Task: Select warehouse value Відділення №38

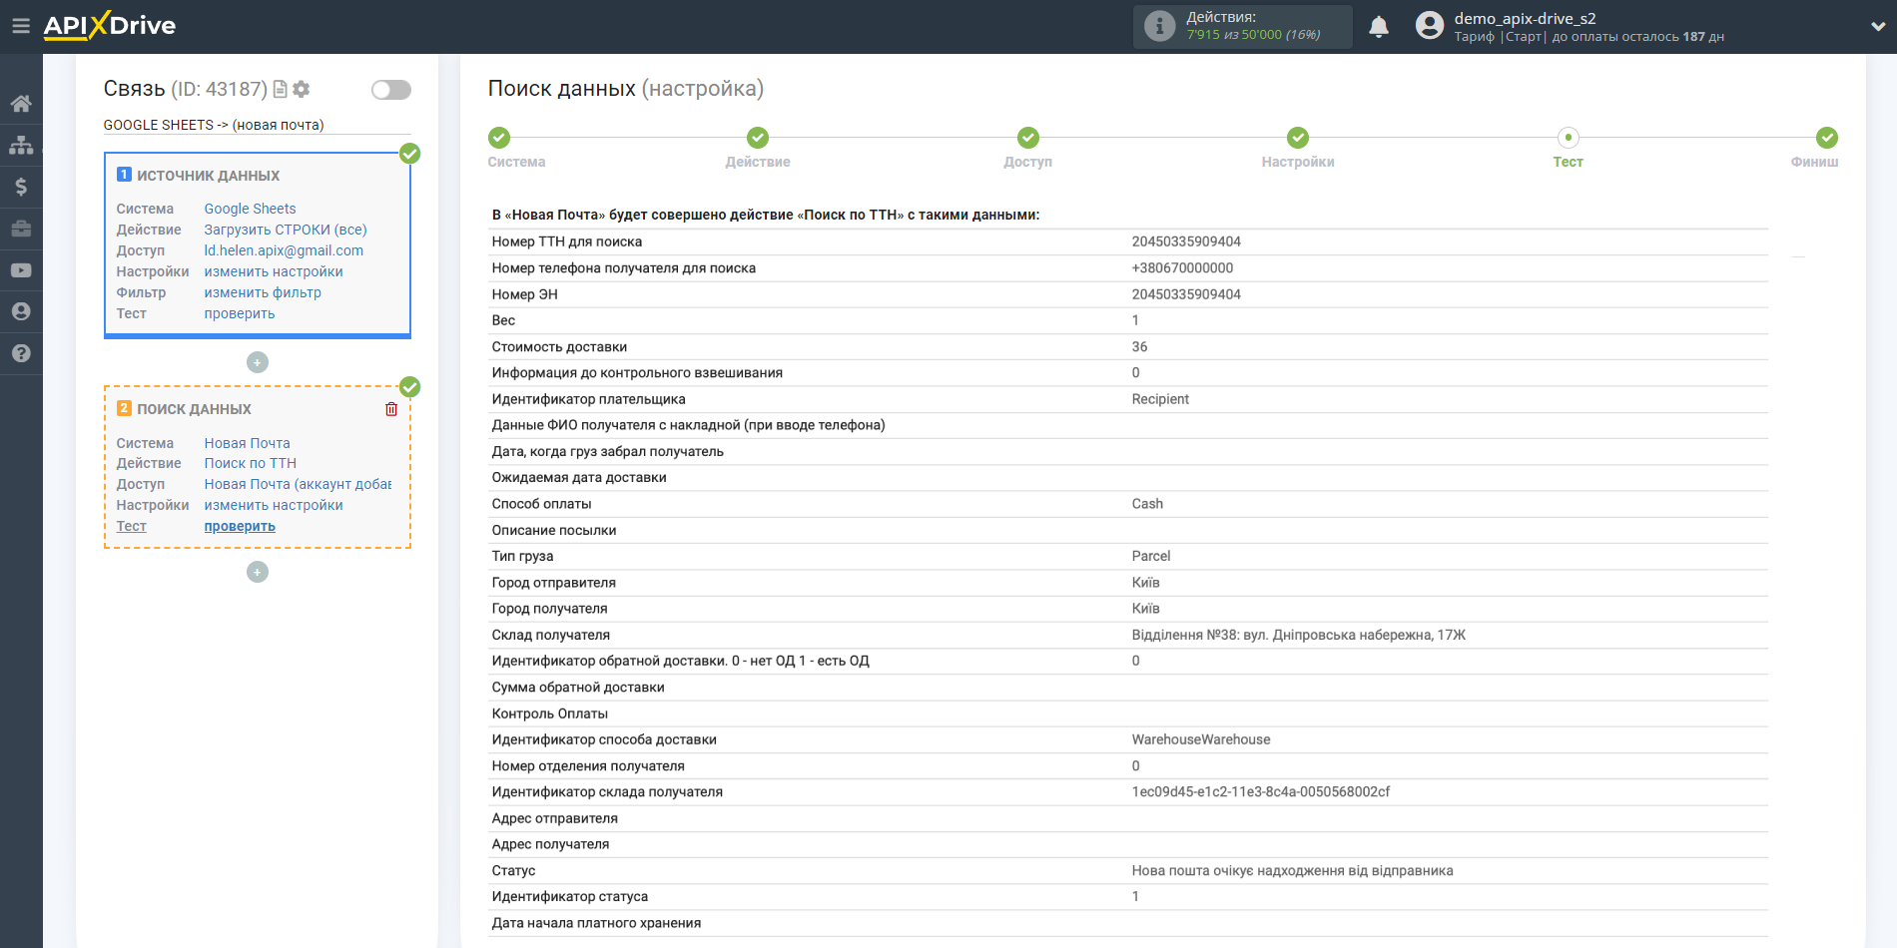Action: click(1298, 635)
